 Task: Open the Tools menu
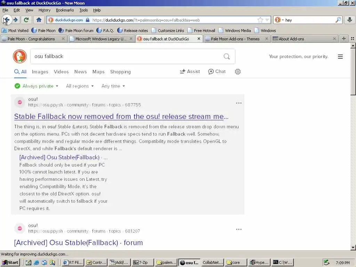click(83, 10)
